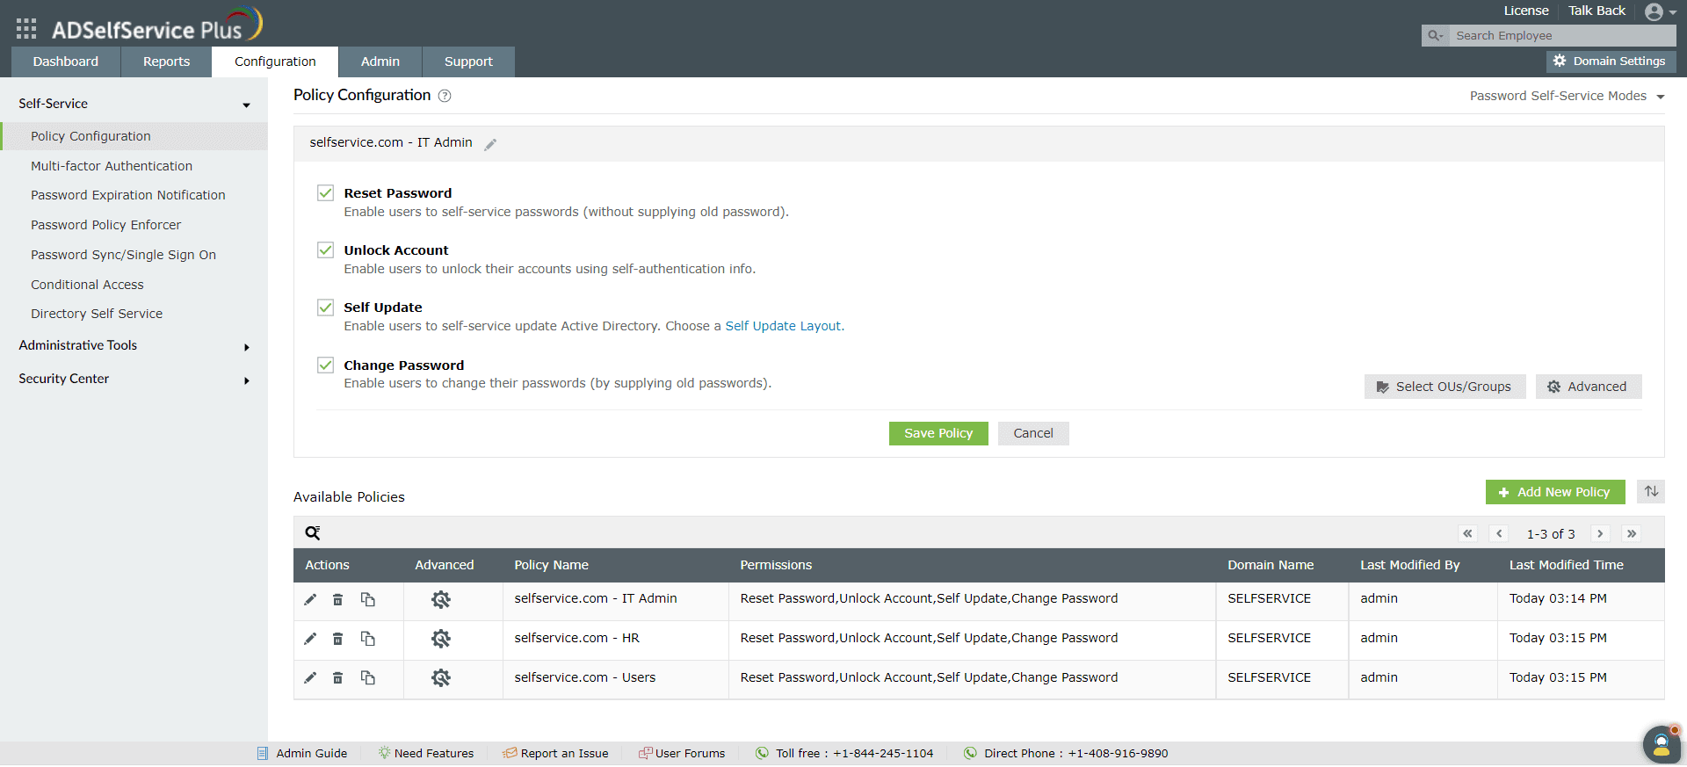Click Add New Policy button
Screen dimensions: 1687x767
1555,492
